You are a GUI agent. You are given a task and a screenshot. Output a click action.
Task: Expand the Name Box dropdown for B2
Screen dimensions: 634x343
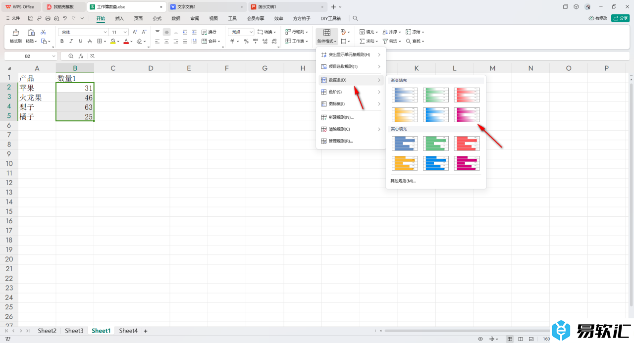pos(53,56)
